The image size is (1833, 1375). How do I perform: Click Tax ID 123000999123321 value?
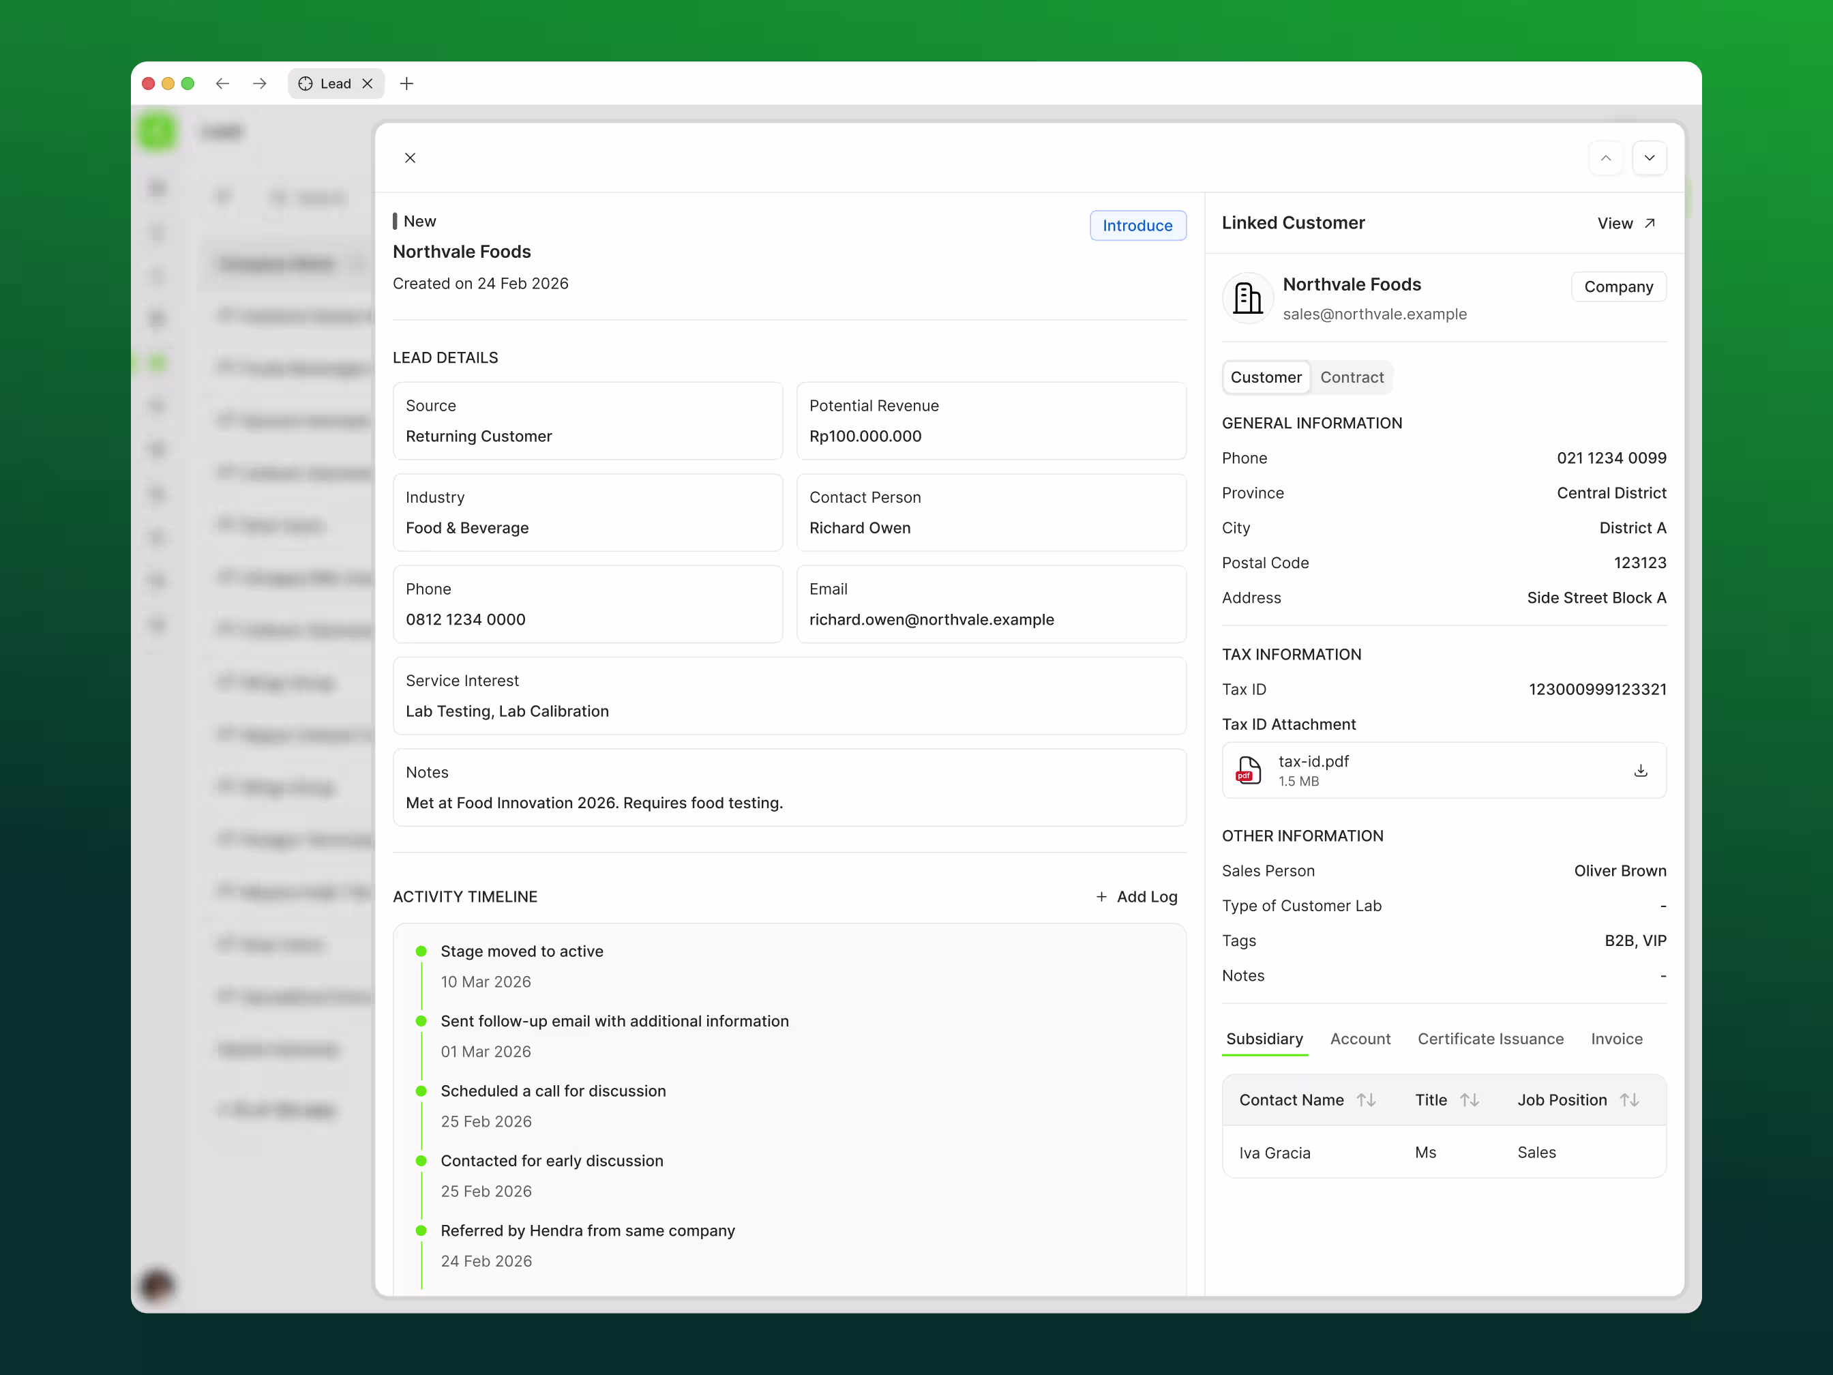tap(1597, 690)
